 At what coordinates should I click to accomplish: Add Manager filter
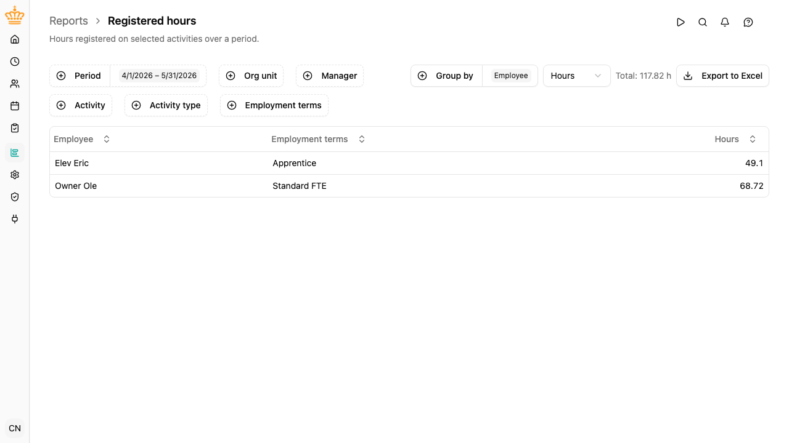tap(330, 76)
